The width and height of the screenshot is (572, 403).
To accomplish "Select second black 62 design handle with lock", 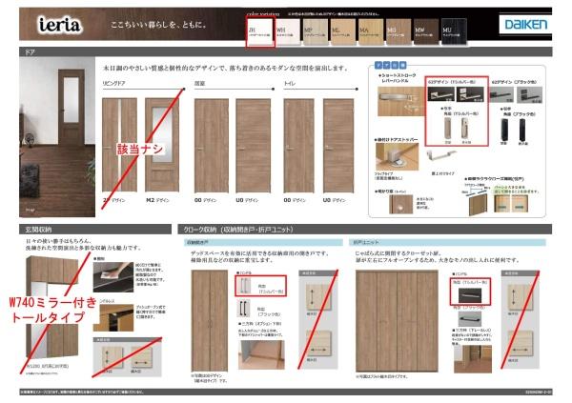I will click(x=529, y=95).
